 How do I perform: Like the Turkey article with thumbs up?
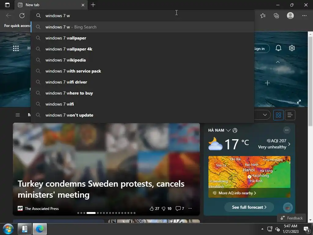click(x=152, y=209)
